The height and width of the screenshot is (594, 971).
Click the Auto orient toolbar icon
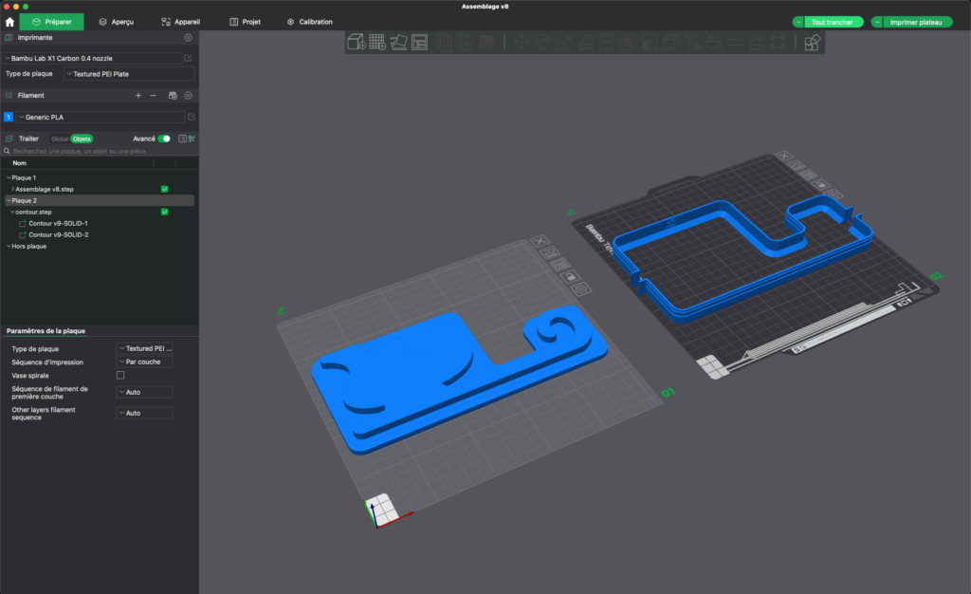coord(399,42)
